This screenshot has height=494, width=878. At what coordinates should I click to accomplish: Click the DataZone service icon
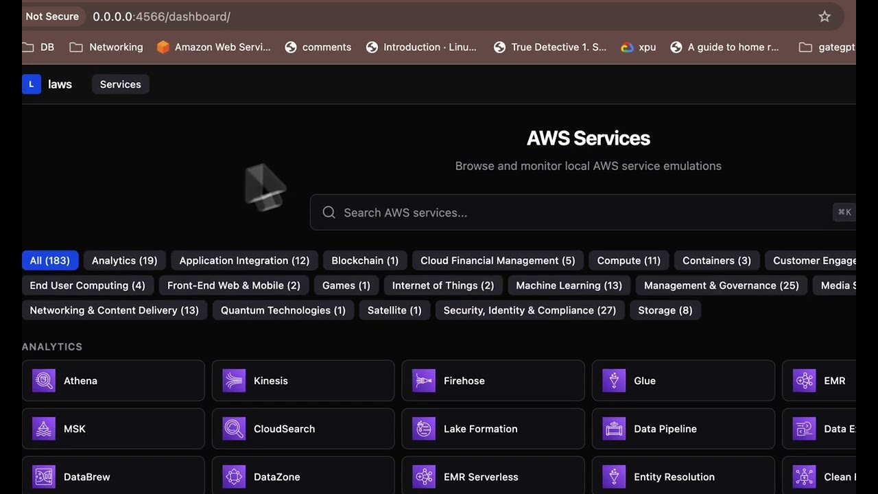point(234,477)
